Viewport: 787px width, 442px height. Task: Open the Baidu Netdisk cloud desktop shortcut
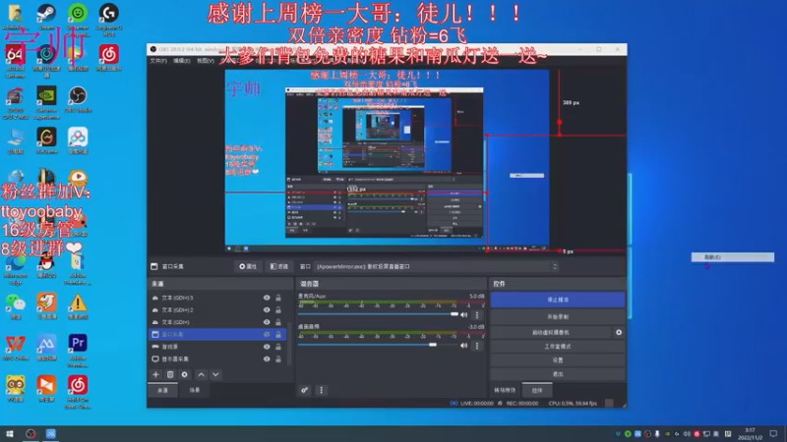(x=78, y=140)
